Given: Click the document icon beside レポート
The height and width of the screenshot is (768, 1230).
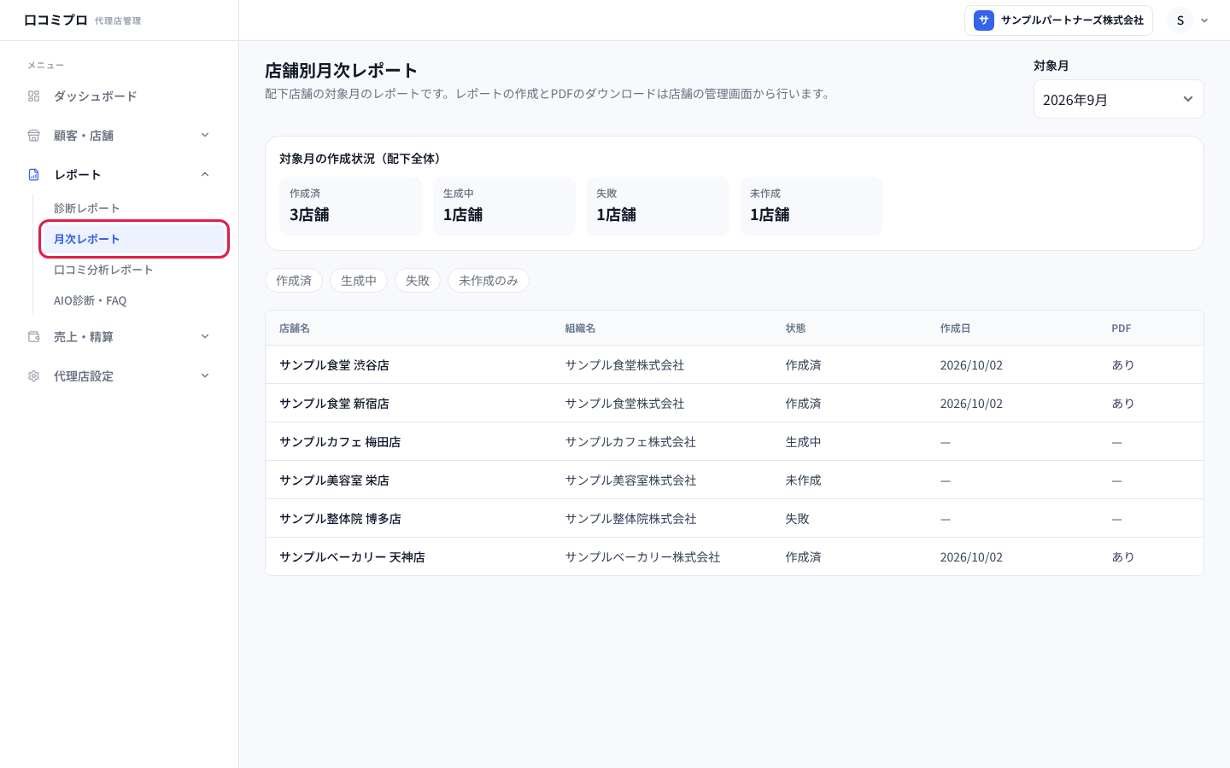Looking at the screenshot, I should pyautogui.click(x=34, y=175).
